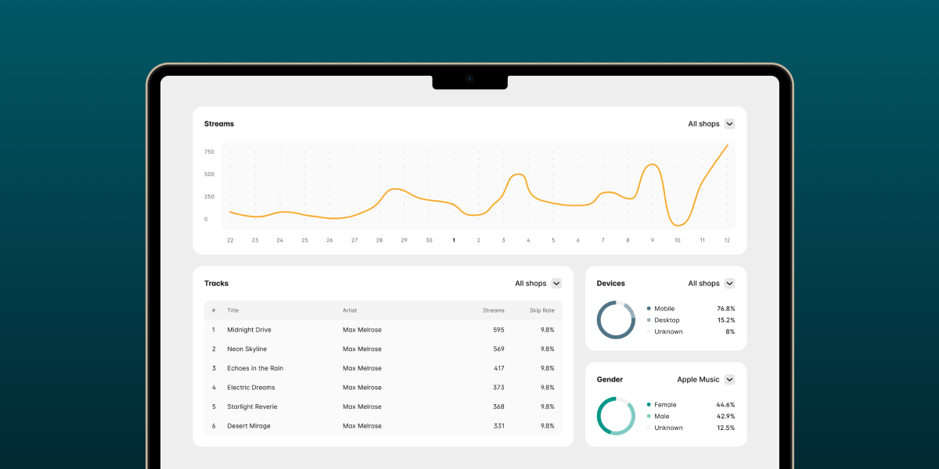The height and width of the screenshot is (469, 939).
Task: Select the Neon Skyline track
Action: click(246, 349)
